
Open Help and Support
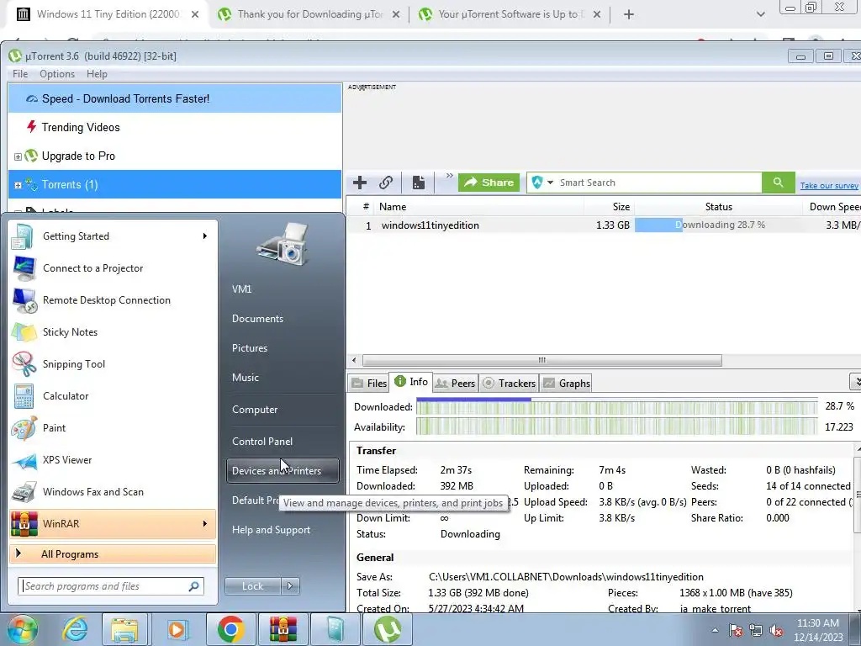(271, 530)
